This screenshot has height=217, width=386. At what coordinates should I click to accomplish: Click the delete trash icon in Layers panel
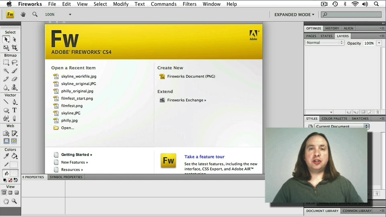pyautogui.click(x=378, y=112)
